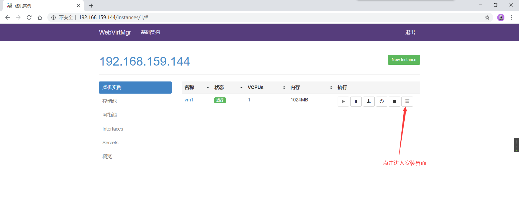The width and height of the screenshot is (519, 198).
Task: Select the 虚机实例 browser tab
Action: 43,6
